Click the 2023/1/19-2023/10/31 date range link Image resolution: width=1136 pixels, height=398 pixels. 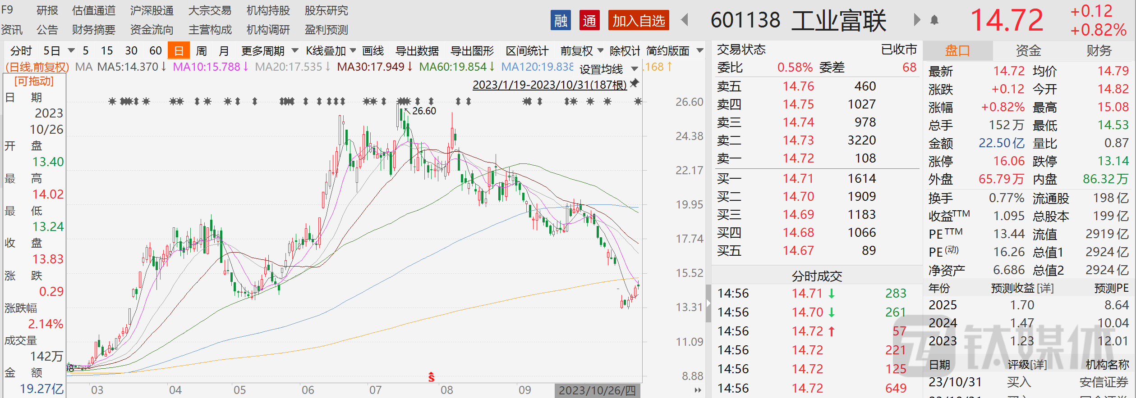[x=549, y=85]
